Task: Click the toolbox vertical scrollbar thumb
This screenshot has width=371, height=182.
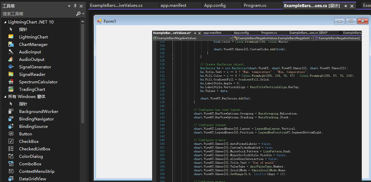Action: pos(83,73)
